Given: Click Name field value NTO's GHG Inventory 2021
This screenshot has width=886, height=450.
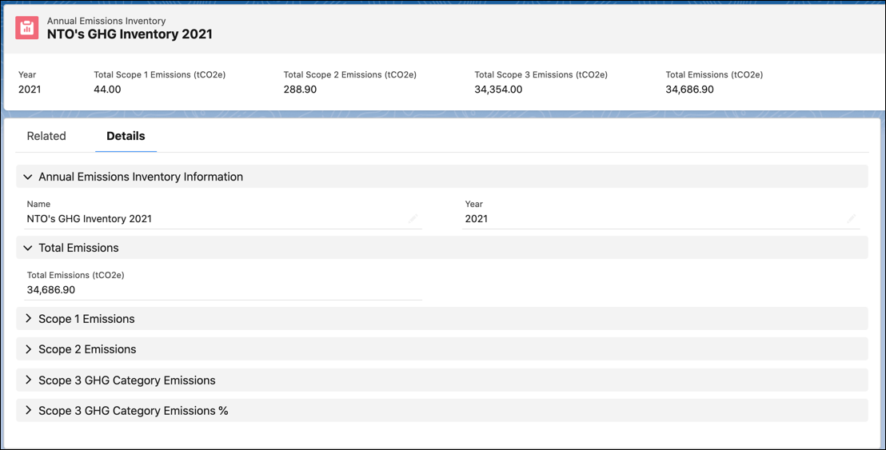Looking at the screenshot, I should pyautogui.click(x=90, y=219).
